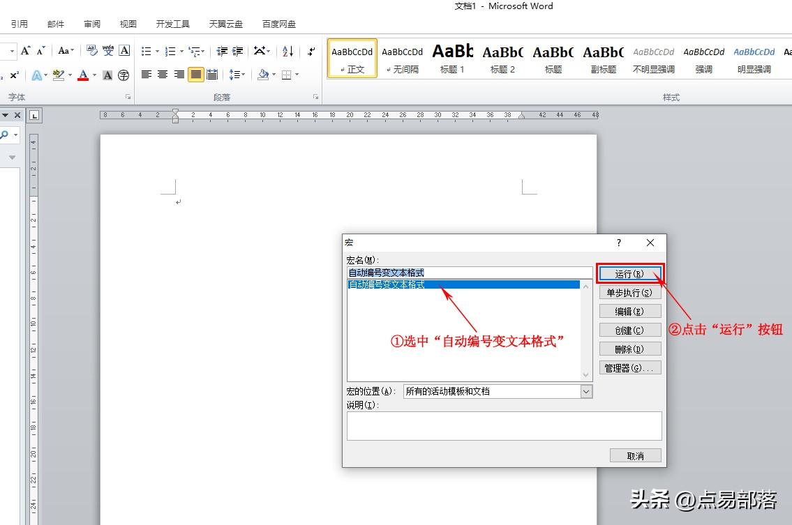
Task: Expand the highlight color dropdown arrow
Action: pyautogui.click(x=70, y=75)
